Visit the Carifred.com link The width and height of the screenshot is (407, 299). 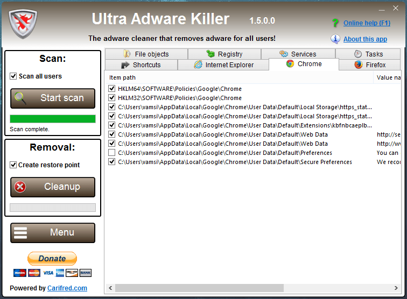click(x=67, y=288)
